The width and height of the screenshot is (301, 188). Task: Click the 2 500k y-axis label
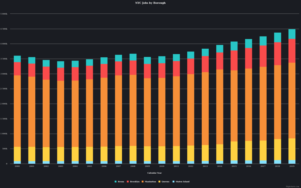[x=4, y=89]
